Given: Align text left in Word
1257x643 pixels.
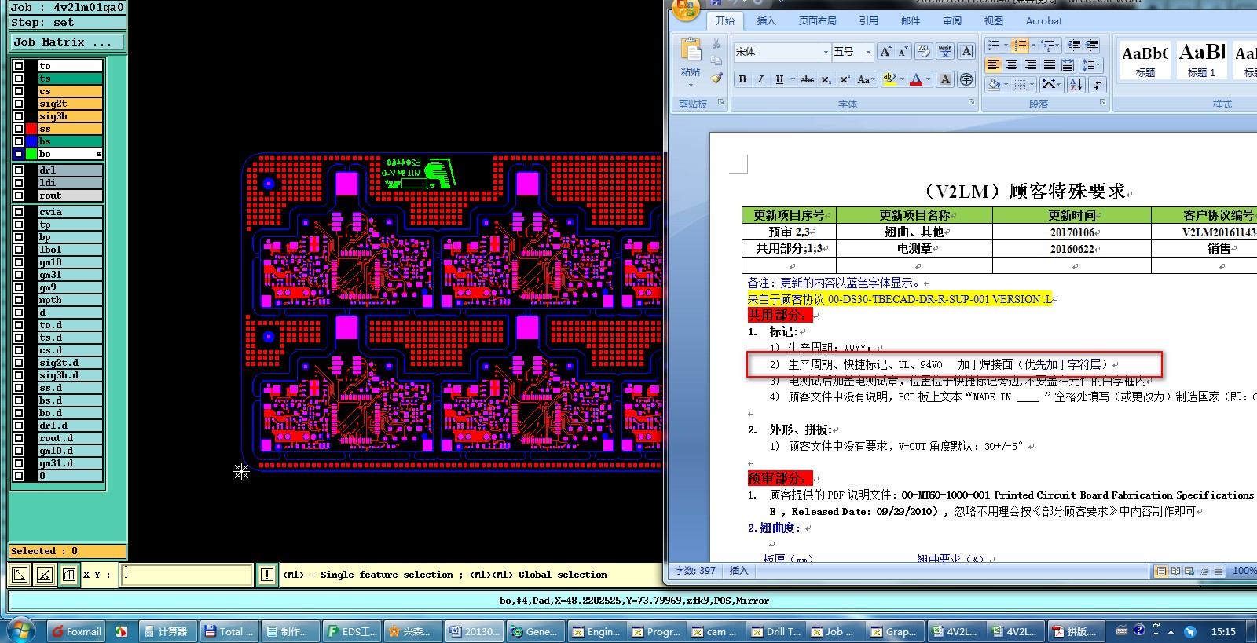Looking at the screenshot, I should (994, 65).
